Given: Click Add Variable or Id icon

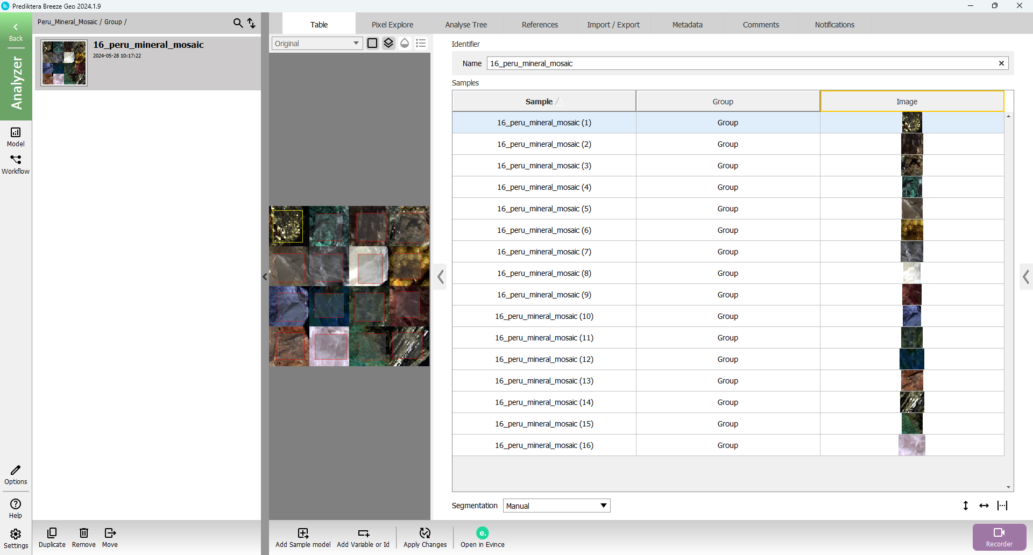Looking at the screenshot, I should (363, 533).
